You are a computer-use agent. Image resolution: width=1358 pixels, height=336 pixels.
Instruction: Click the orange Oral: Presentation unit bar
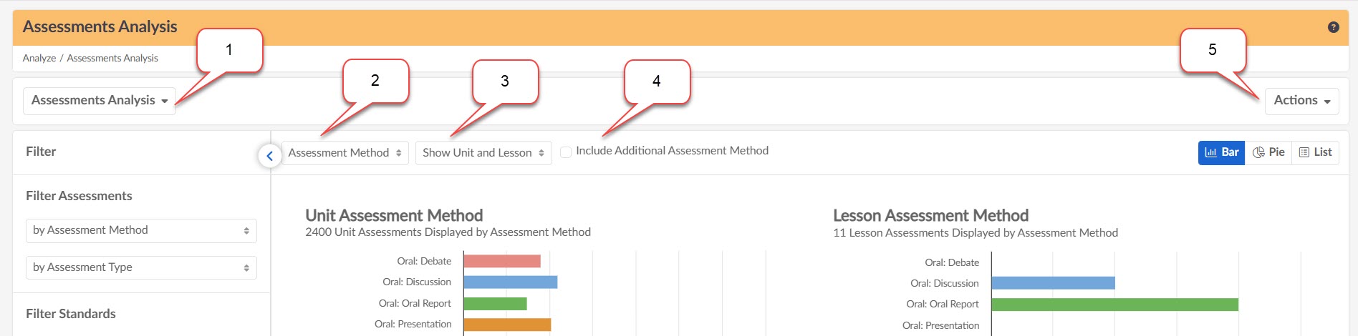click(x=507, y=325)
